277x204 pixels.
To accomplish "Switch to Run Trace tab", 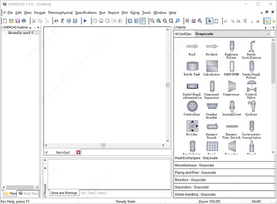I will click(88, 193).
